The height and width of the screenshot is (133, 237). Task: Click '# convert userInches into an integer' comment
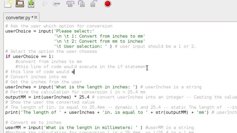(138, 97)
